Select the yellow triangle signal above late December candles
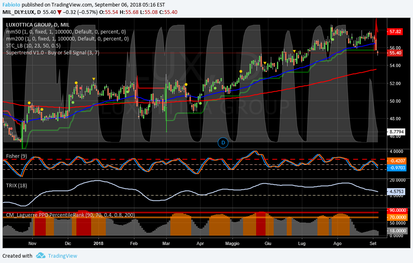Screen dimensions: 413x263 click(x=94, y=79)
